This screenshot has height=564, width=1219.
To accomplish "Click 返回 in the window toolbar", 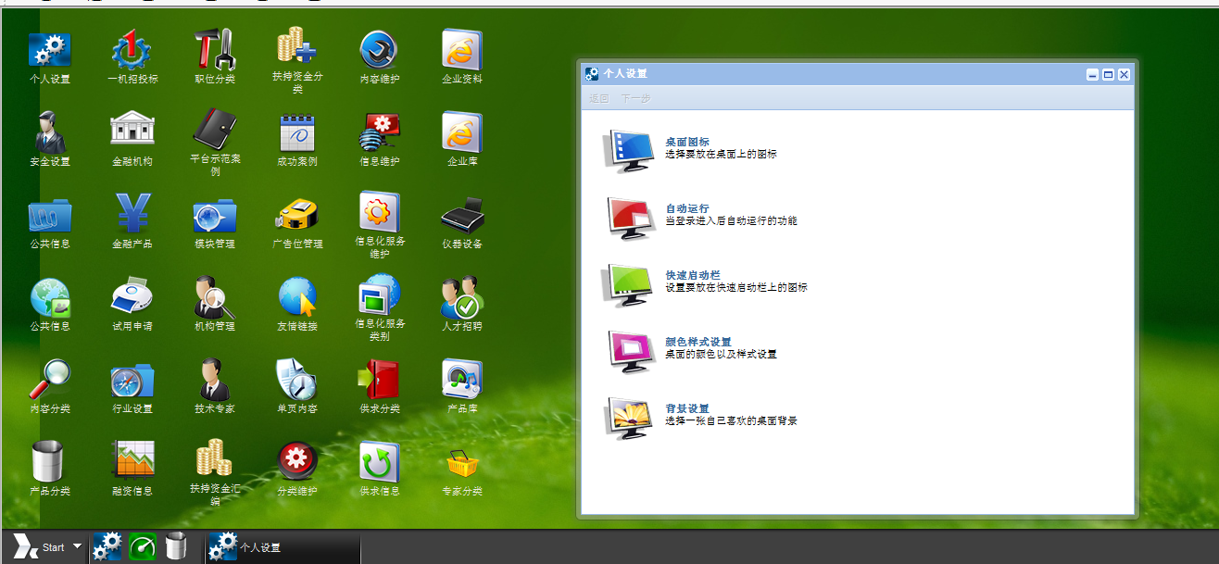I will point(598,98).
